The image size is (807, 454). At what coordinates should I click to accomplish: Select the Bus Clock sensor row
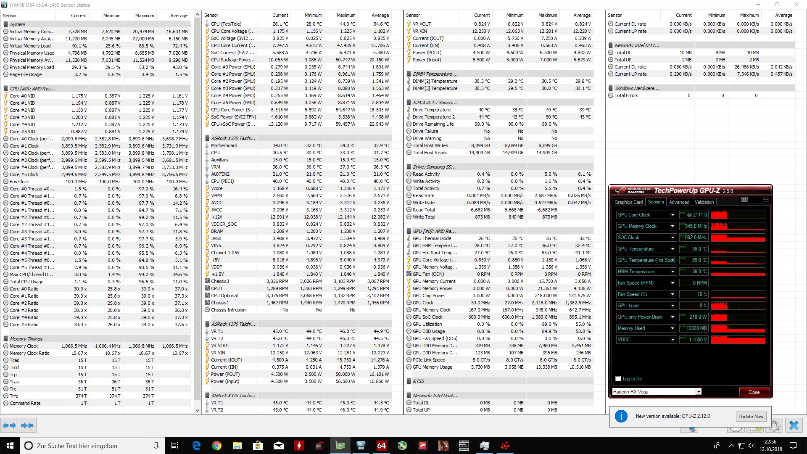tap(97, 182)
